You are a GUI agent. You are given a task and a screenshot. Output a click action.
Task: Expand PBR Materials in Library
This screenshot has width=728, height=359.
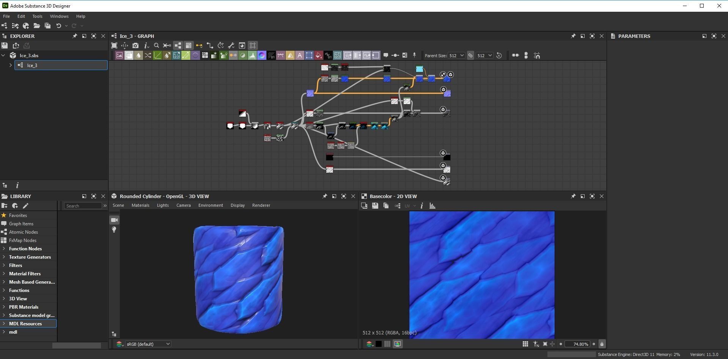coord(4,307)
